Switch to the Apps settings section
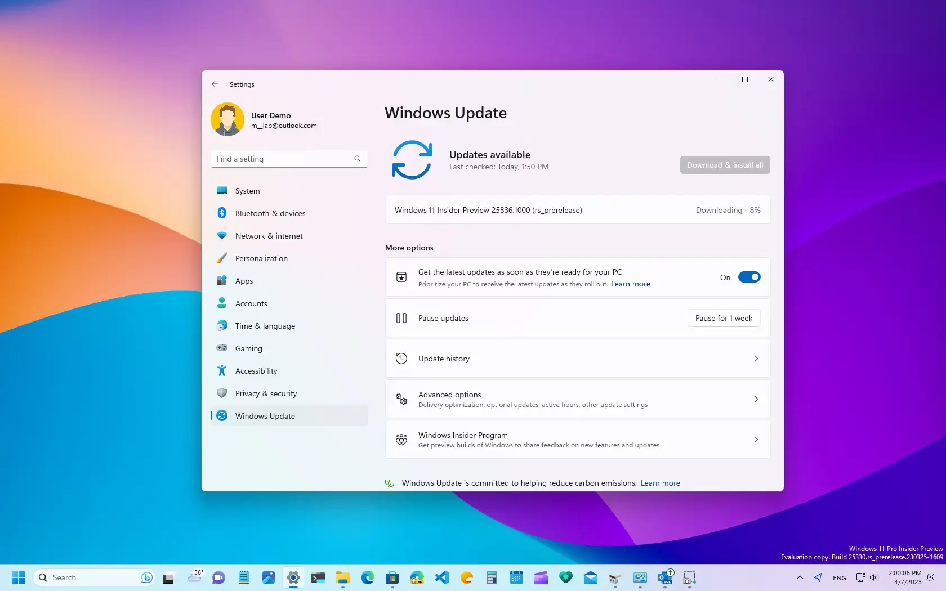Screen dimensions: 946x591 pos(244,280)
